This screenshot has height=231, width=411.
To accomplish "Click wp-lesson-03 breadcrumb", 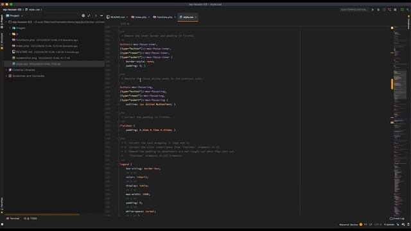I will point(12,10).
